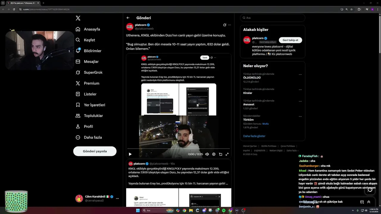Open Bildirimler notifications page
Image resolution: width=381 pixels, height=214 pixels.
[89, 51]
